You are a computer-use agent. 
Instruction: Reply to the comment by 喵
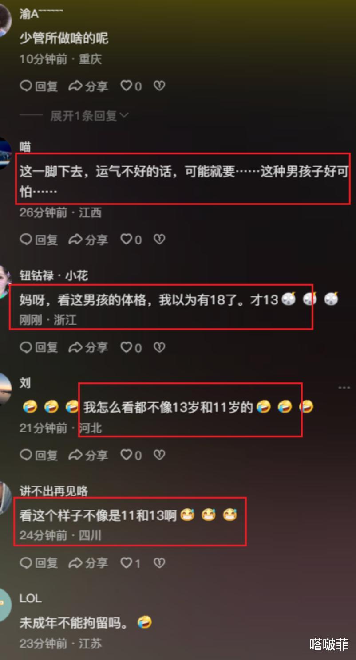point(39,240)
